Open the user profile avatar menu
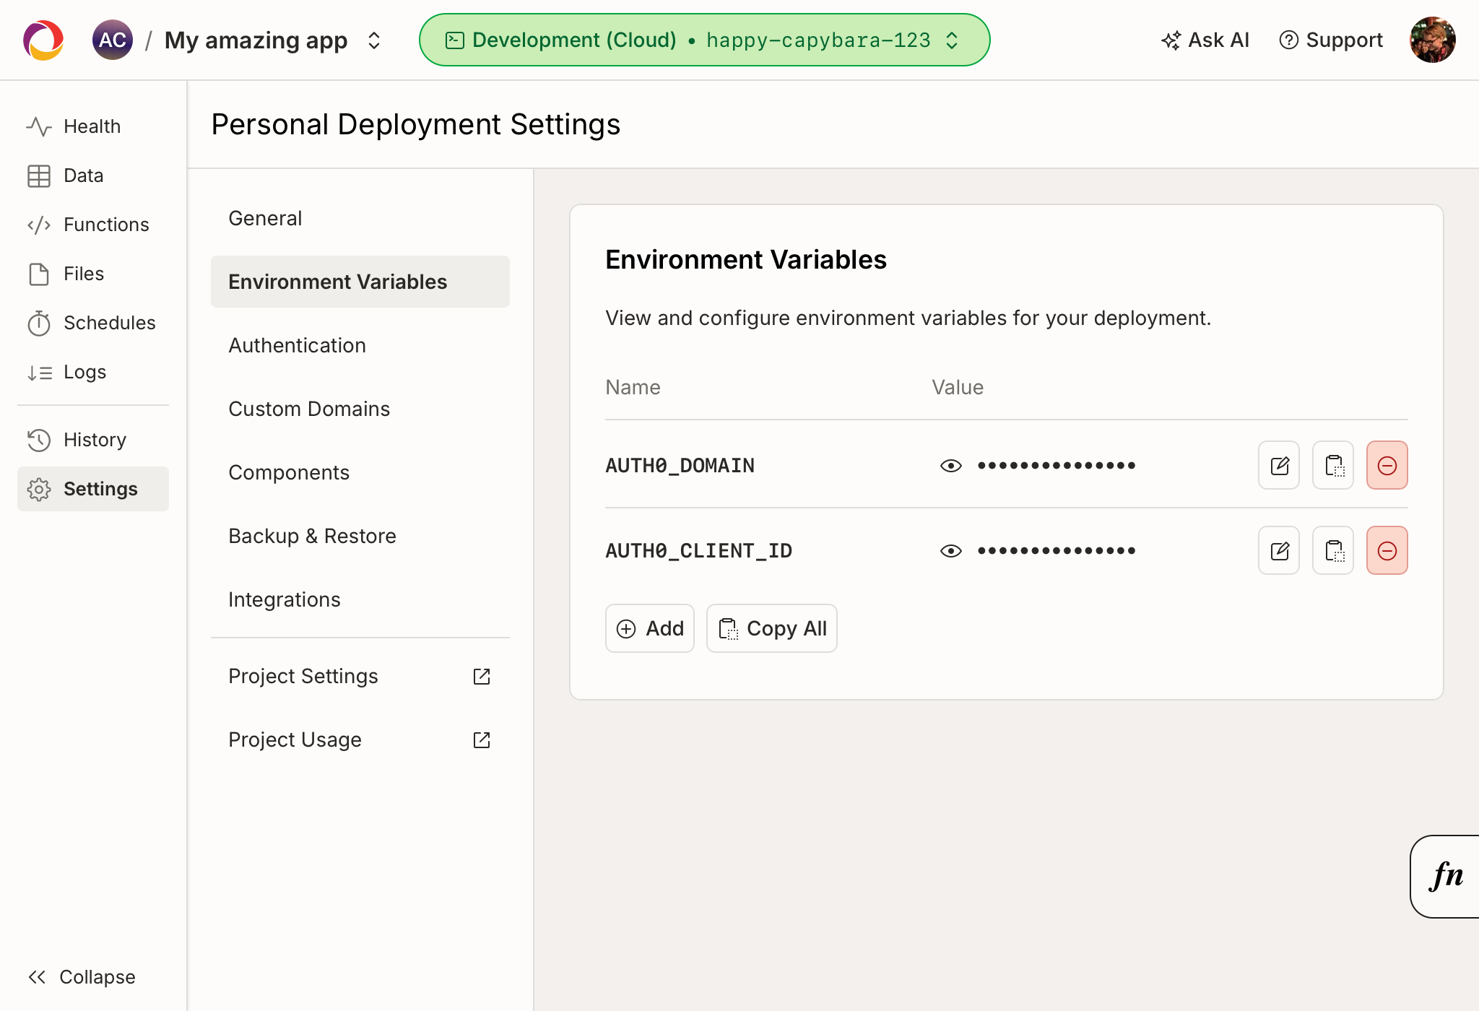The image size is (1479, 1011). pyautogui.click(x=1432, y=40)
